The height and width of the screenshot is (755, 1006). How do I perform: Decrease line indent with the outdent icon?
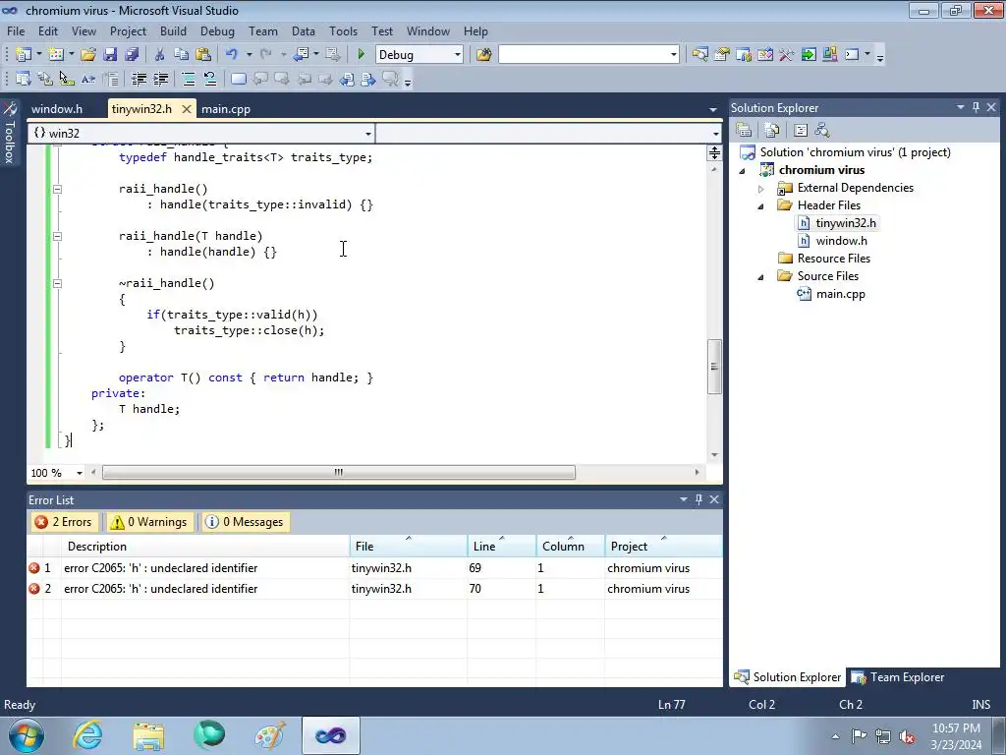139,79
